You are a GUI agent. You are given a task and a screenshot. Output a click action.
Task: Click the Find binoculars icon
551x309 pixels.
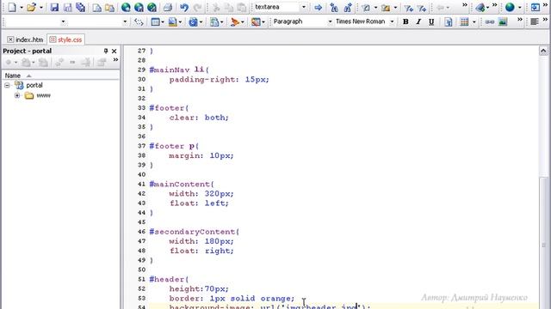[334, 7]
